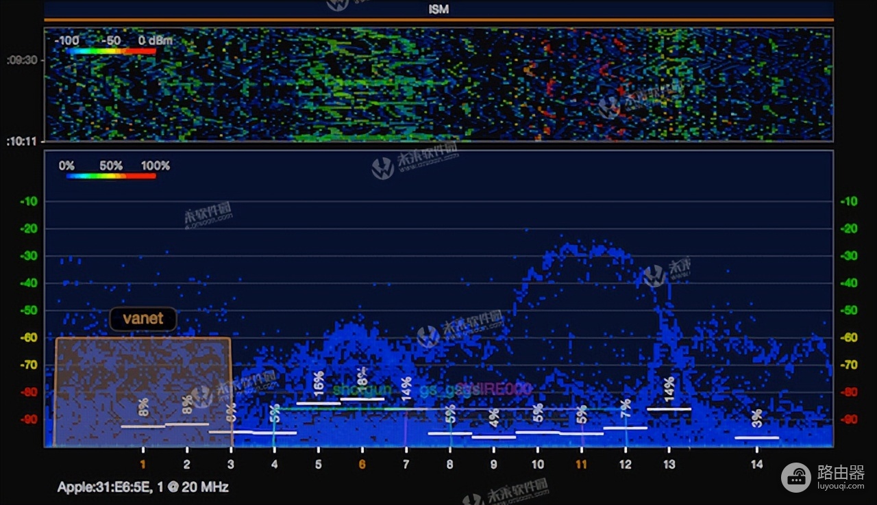The height and width of the screenshot is (505, 877).
Task: Click the 5% utilization label for channel 10
Action: 539,413
